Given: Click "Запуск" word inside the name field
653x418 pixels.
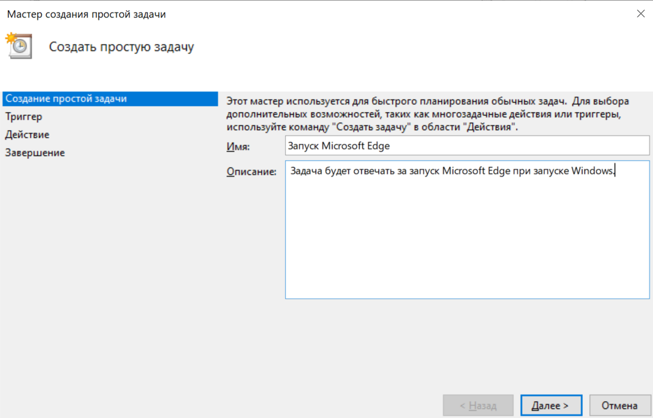Looking at the screenshot, I should point(304,146).
